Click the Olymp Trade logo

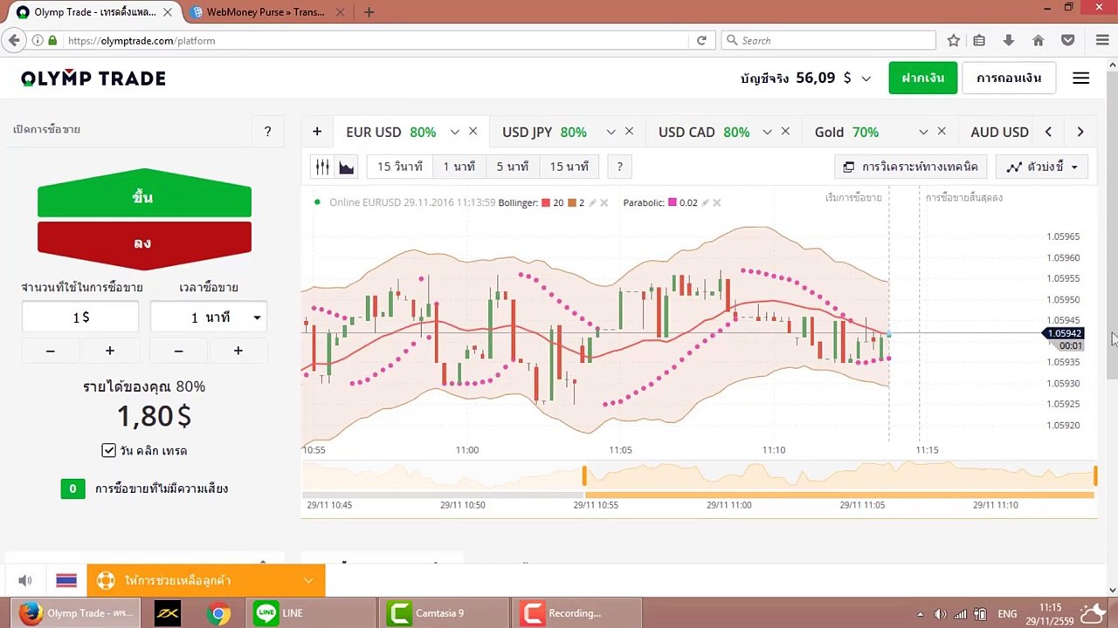(93, 78)
